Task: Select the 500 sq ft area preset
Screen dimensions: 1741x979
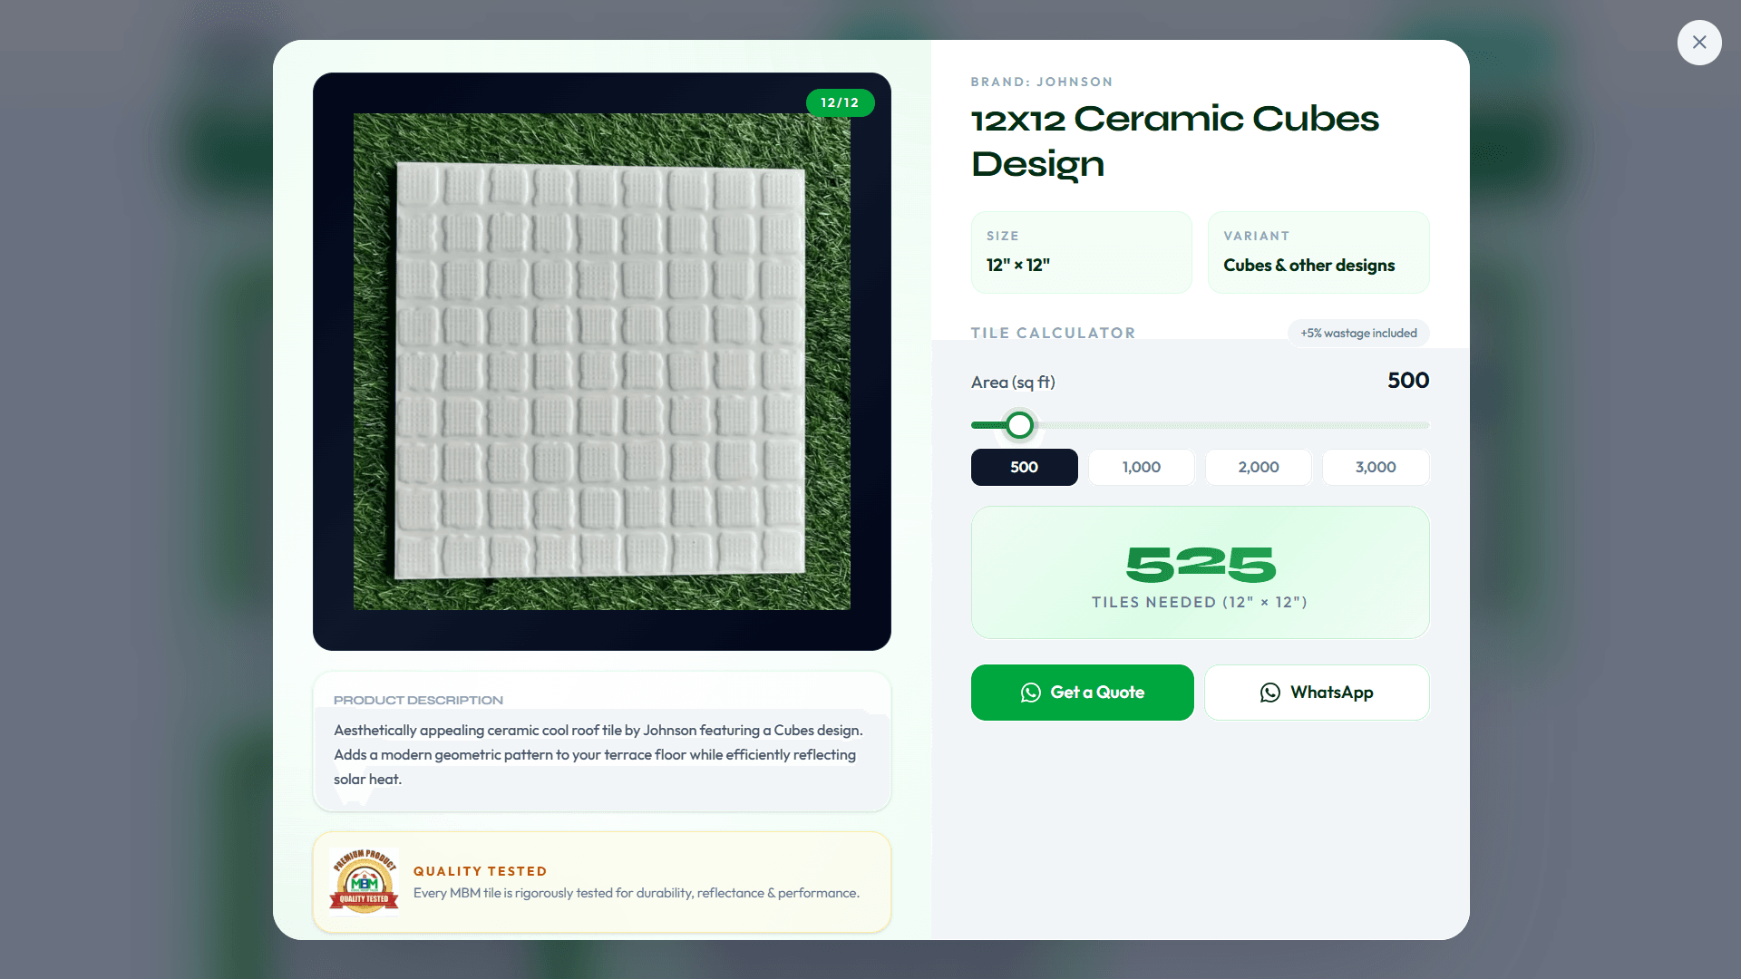Action: (1025, 467)
